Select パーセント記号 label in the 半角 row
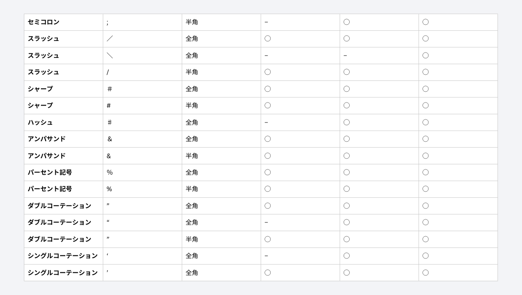Screen dimensions: 522x295 (x=50, y=189)
